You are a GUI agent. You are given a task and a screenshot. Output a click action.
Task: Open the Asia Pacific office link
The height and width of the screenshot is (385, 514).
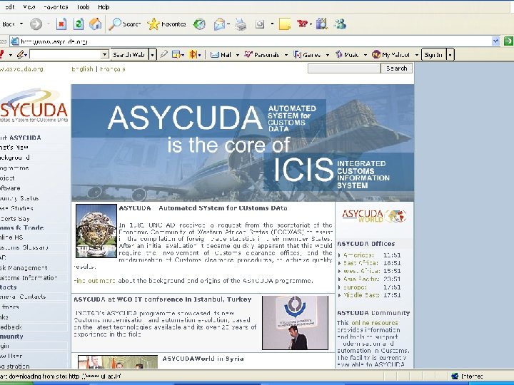[x=361, y=279]
